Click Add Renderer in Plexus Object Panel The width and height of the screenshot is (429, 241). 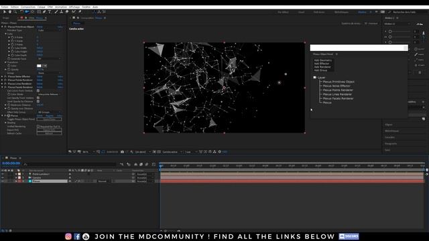point(322,67)
